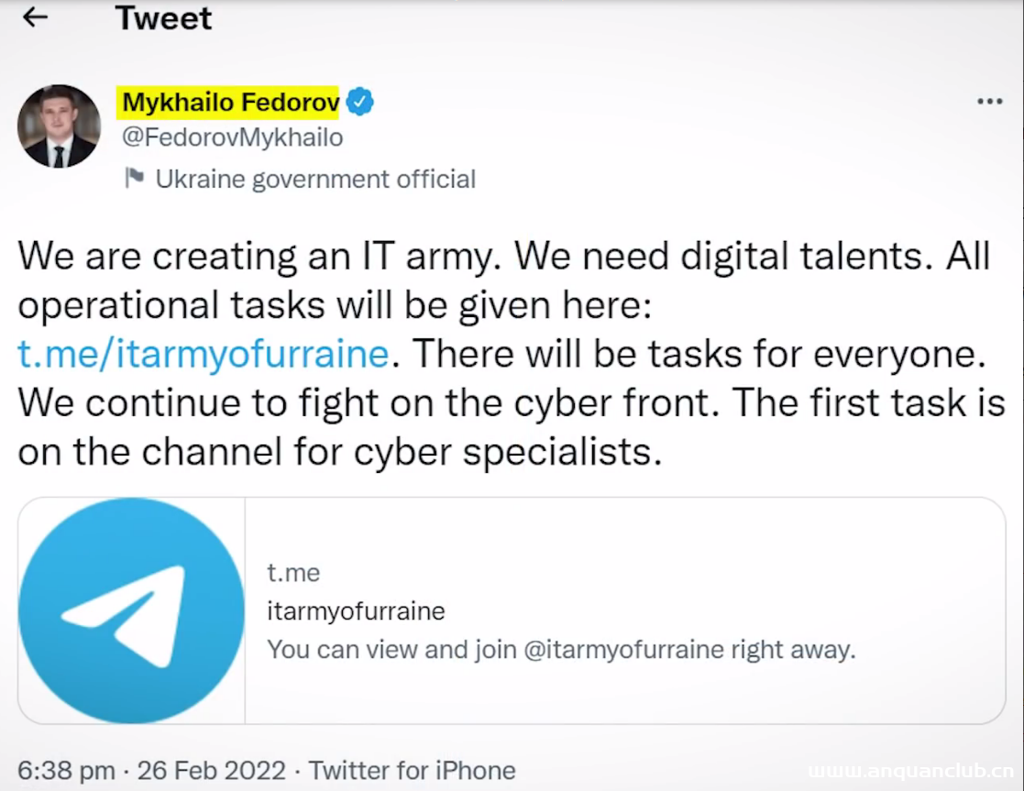The width and height of the screenshot is (1024, 791).
Task: Open the three-dot more options menu
Action: click(x=989, y=102)
